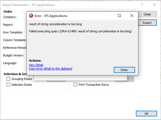Click the grayed-out minimize icon of the Error dialog
The height and width of the screenshot is (120, 161).
(107, 16)
